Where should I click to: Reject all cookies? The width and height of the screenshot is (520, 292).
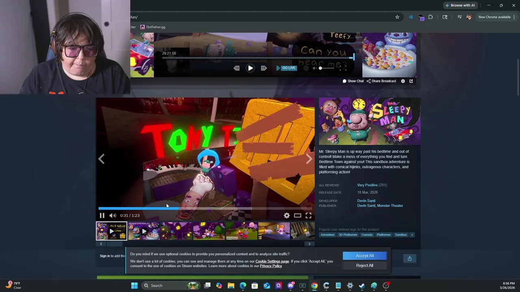tap(365, 265)
